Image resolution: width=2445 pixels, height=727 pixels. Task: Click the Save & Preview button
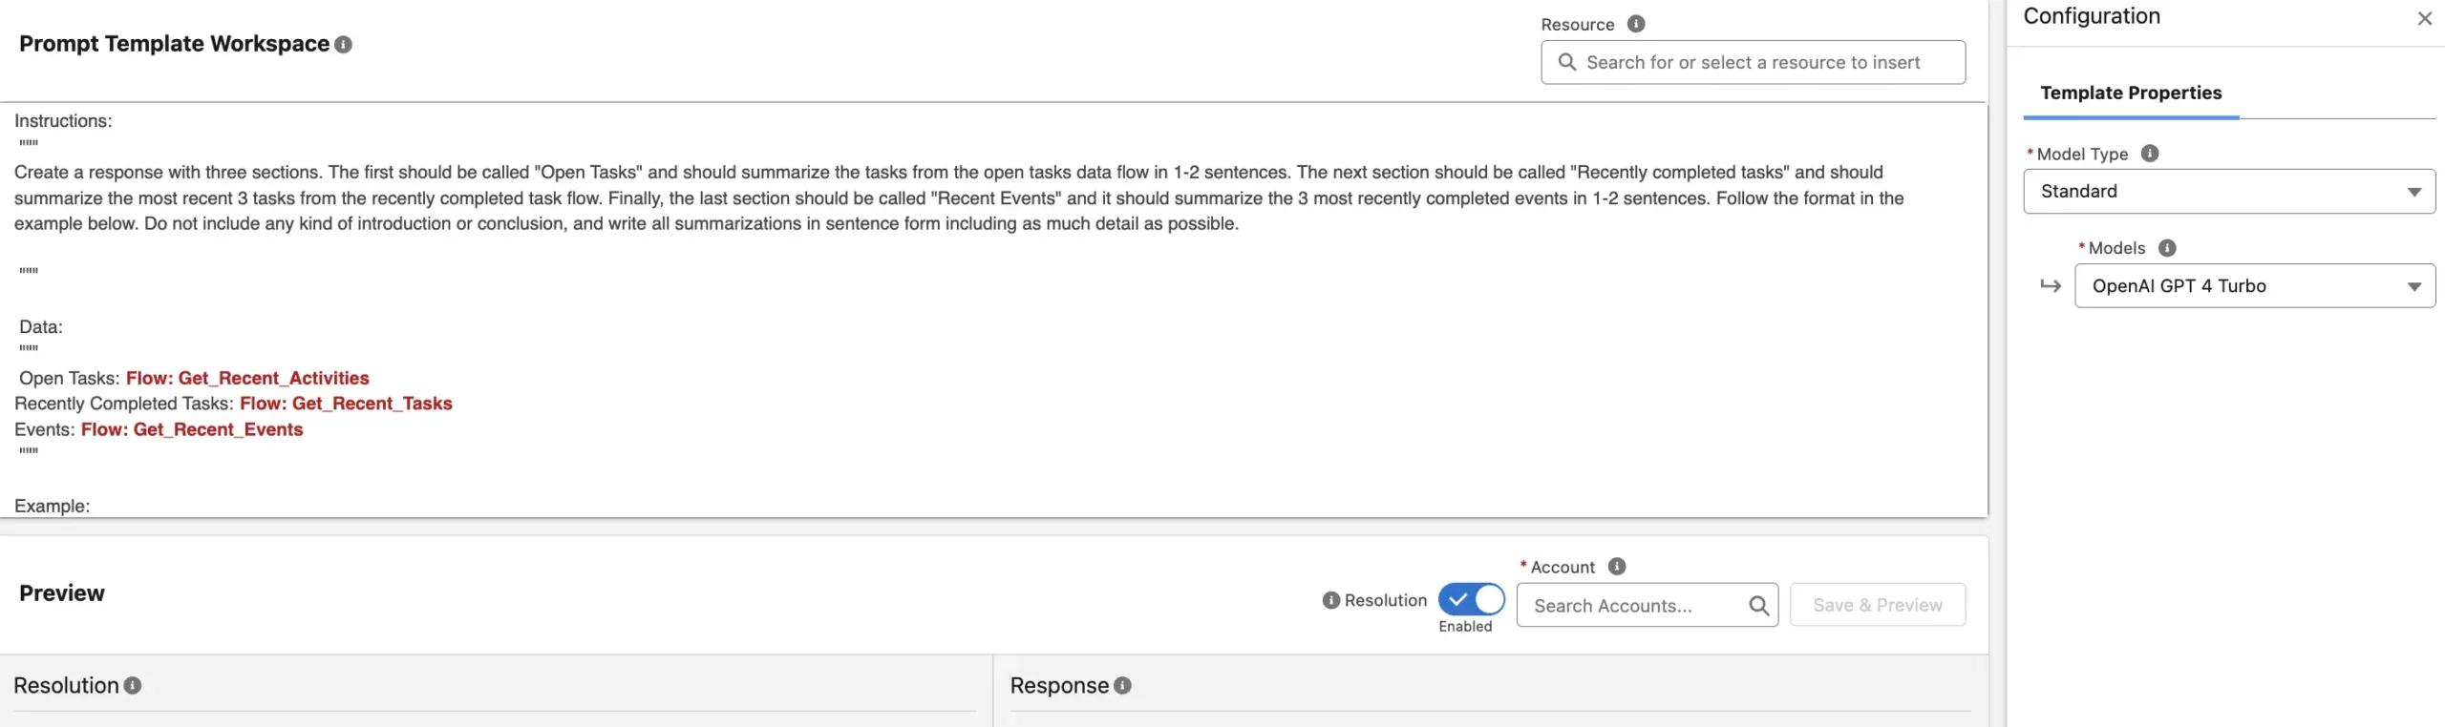(x=1877, y=606)
